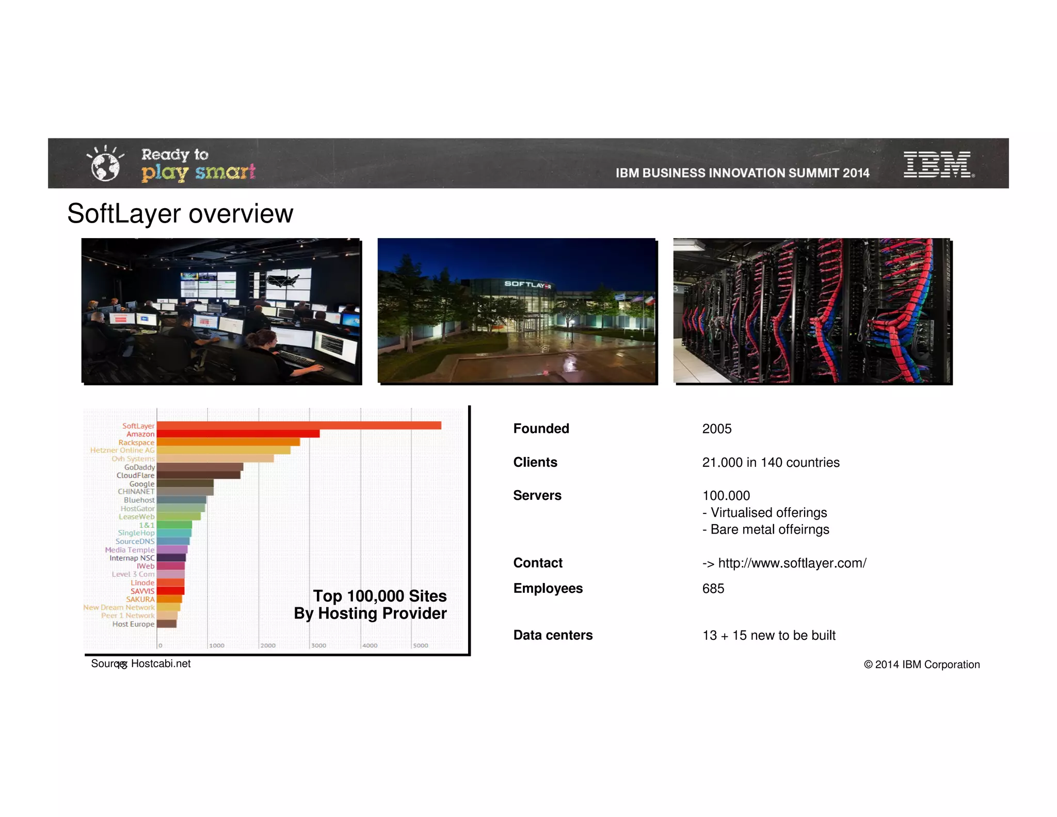Viewport: 1057px width, 817px height.
Task: Select the 'SAVVIS' chart label
Action: tap(142, 591)
